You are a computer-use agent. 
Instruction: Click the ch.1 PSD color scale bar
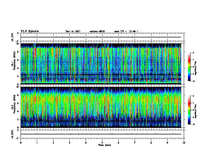click(189, 67)
